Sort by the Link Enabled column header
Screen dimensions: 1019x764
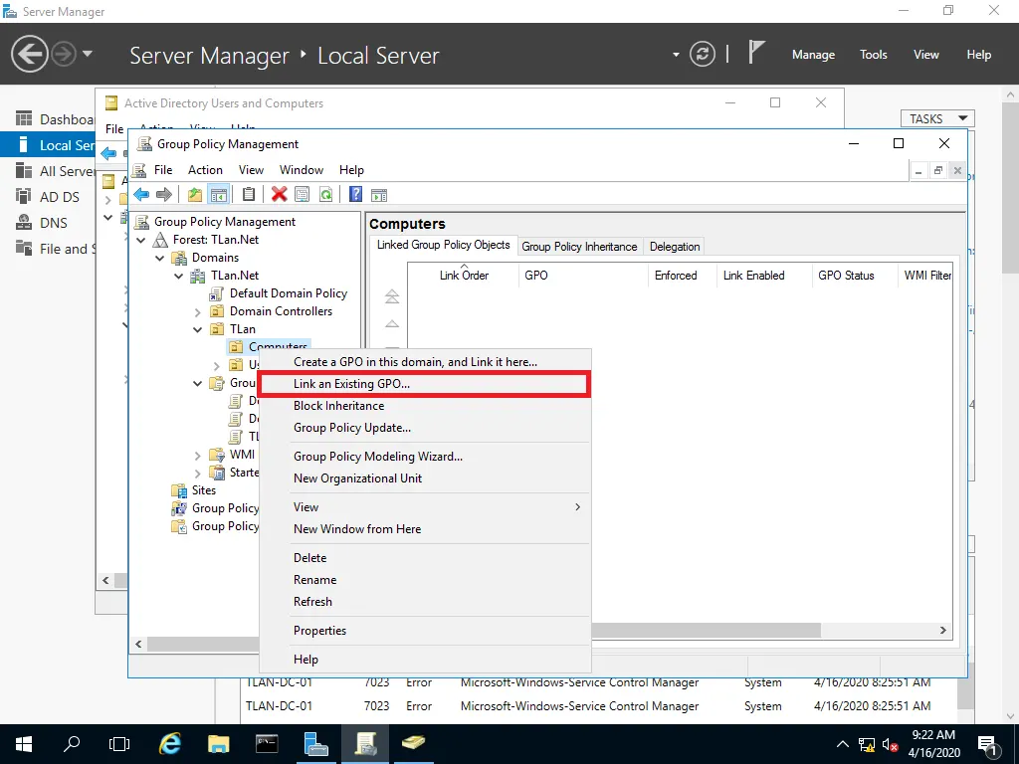[x=763, y=275]
